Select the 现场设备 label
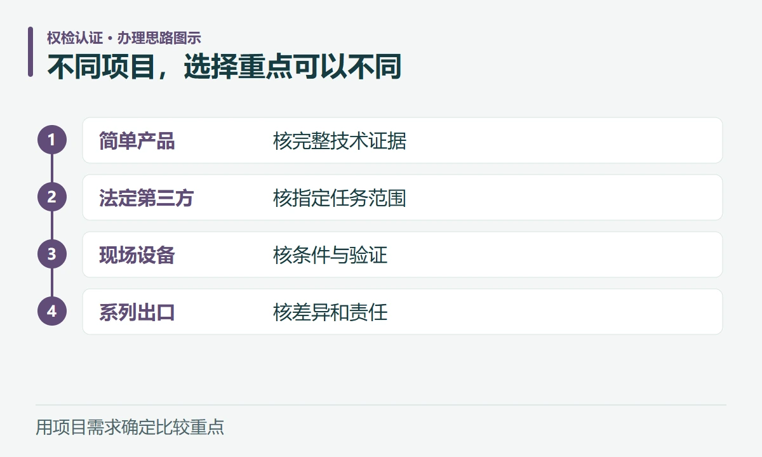 coord(137,255)
